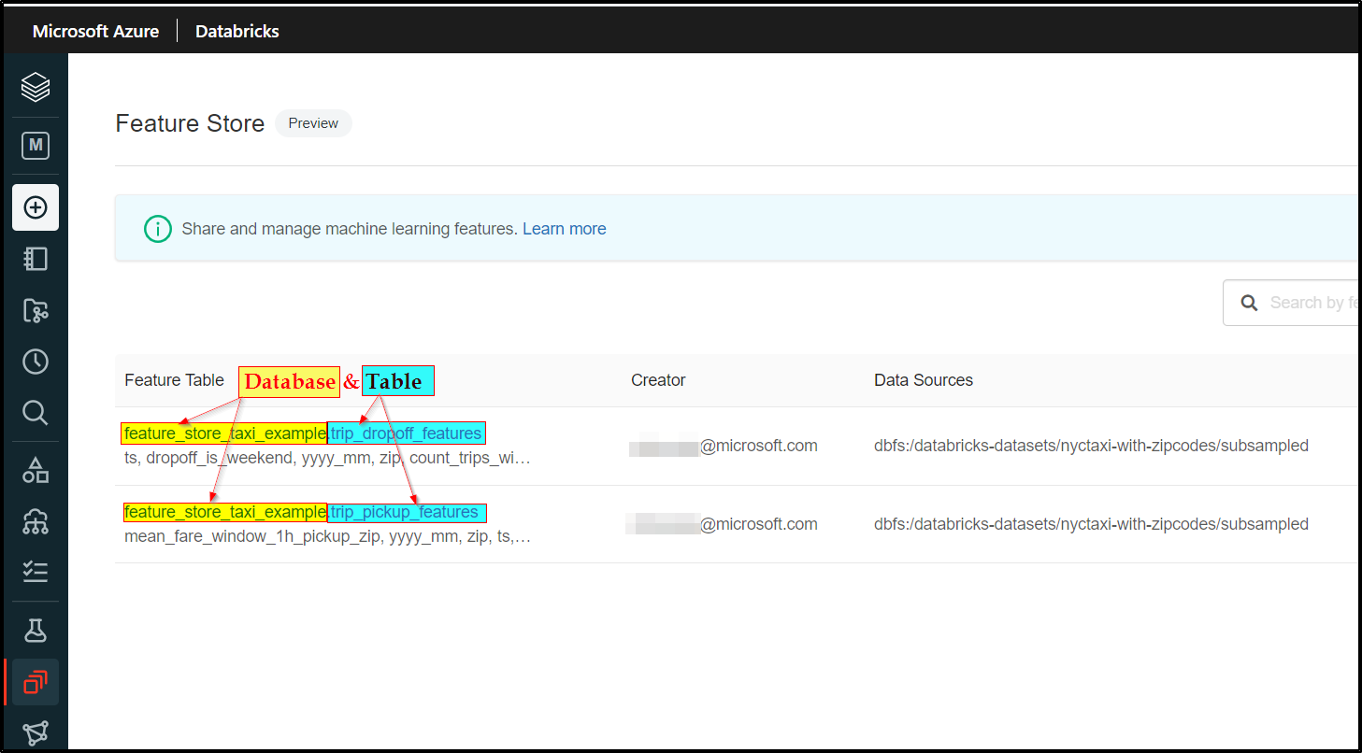The width and height of the screenshot is (1362, 753).
Task: Open the Data shapes icon in sidebar
Action: [x=36, y=470]
